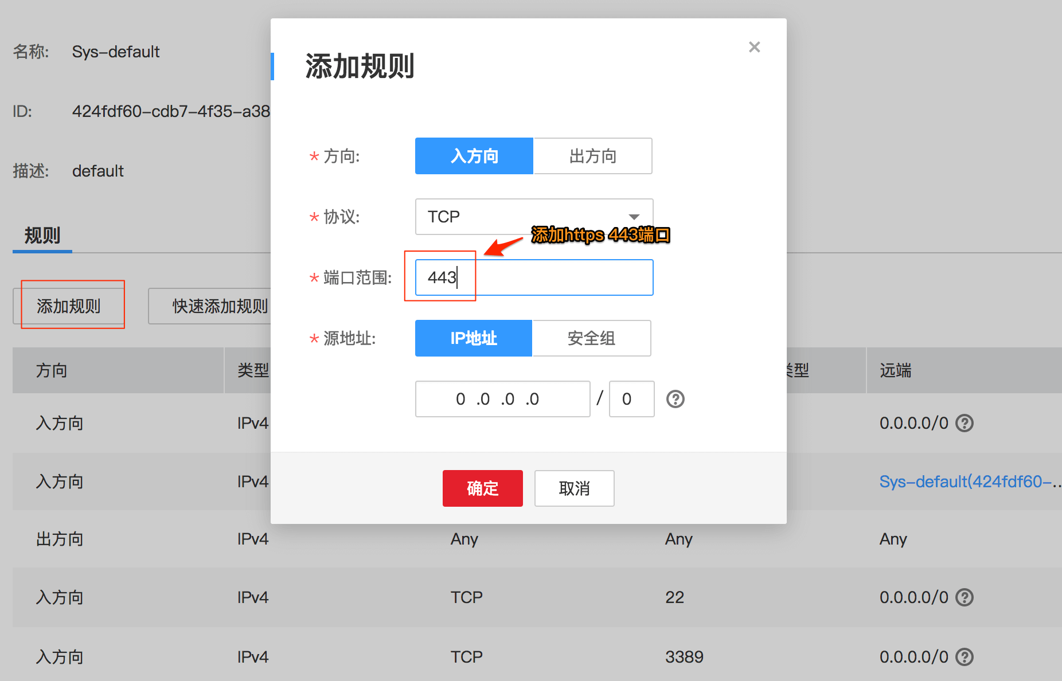The width and height of the screenshot is (1062, 681).
Task: Click the help icon in the port 22 row
Action: point(965,597)
